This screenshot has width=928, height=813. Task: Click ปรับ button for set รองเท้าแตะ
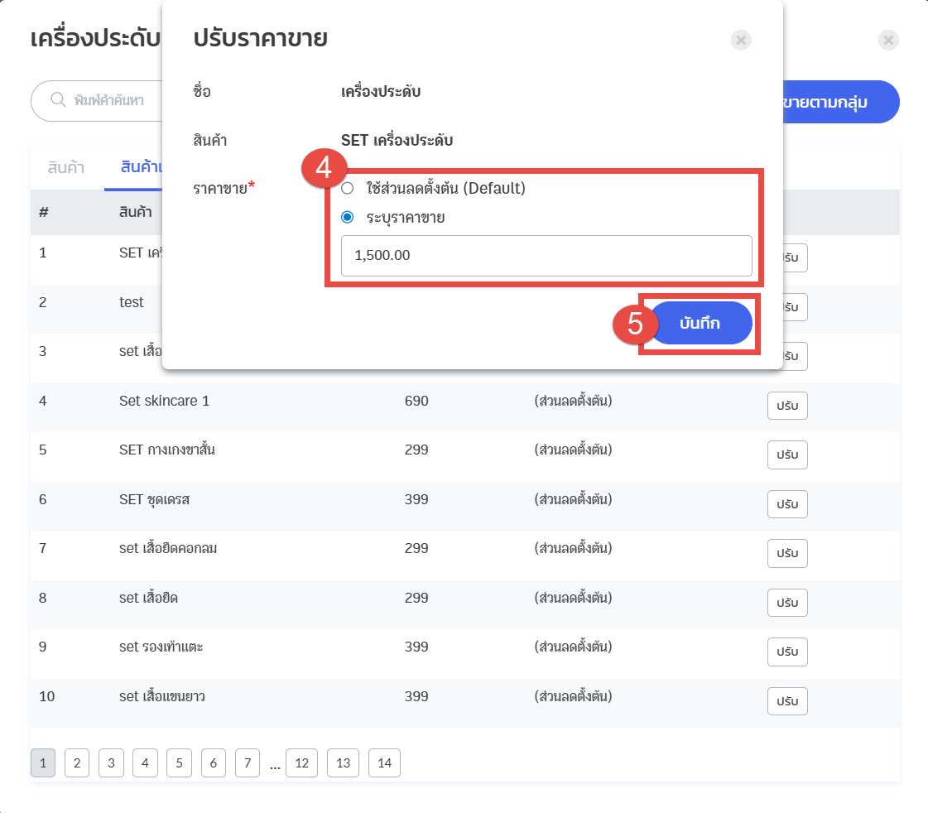(786, 652)
